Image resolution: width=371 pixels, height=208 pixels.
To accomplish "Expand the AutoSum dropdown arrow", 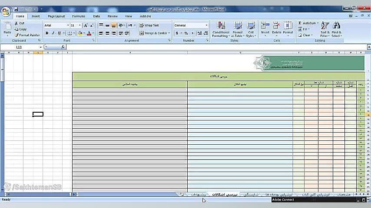I will pyautogui.click(x=318, y=23).
